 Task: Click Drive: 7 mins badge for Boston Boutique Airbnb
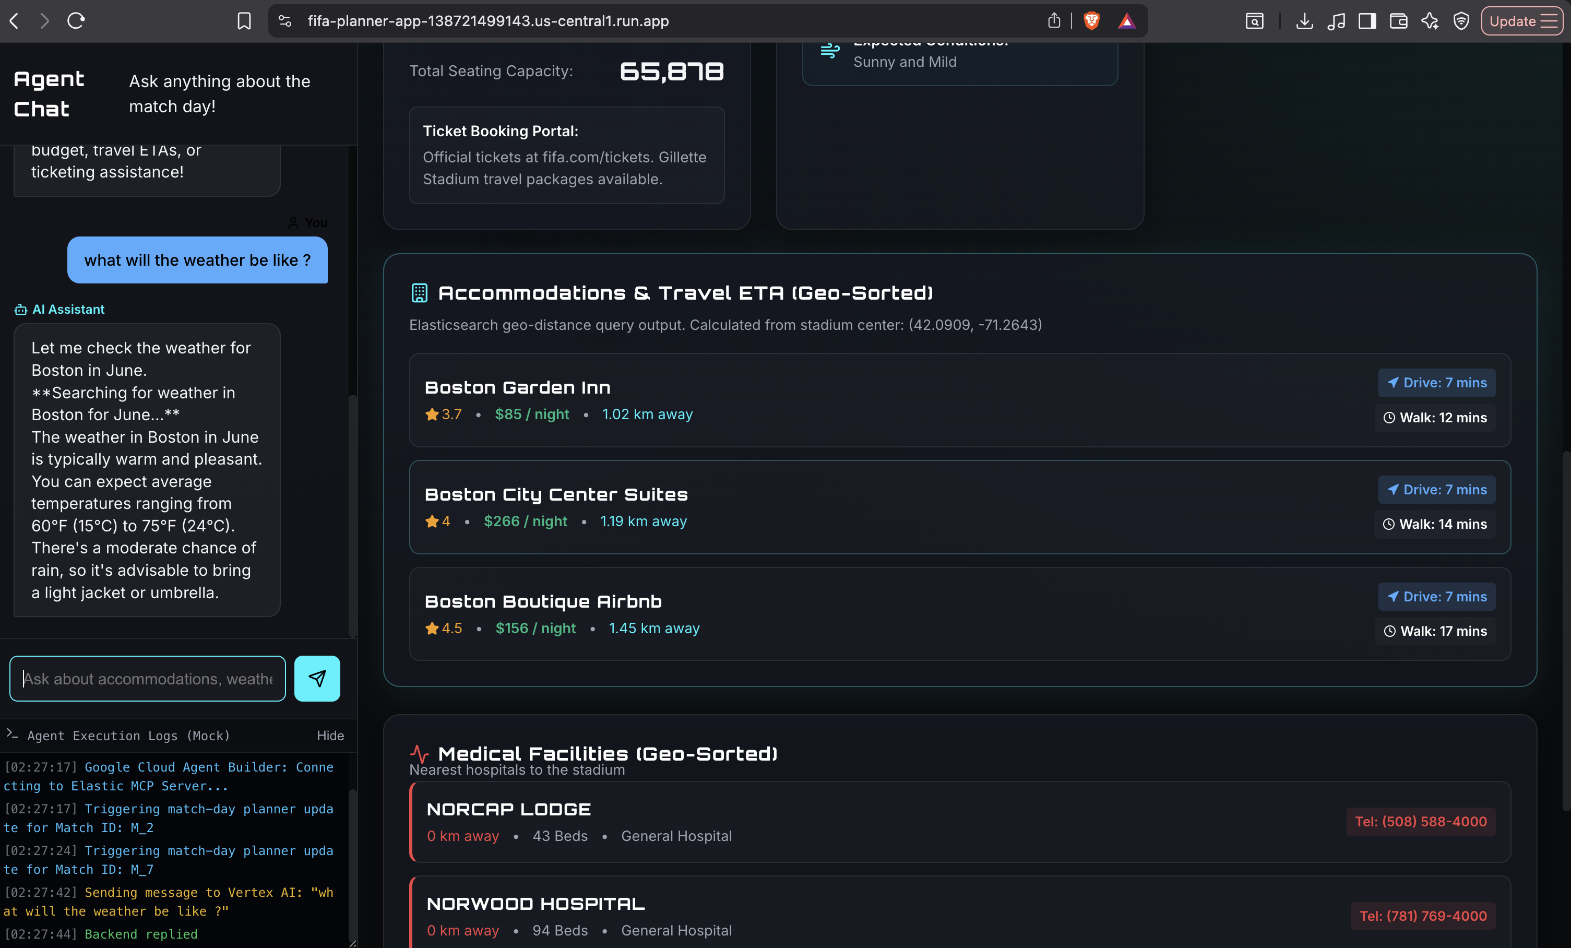1437,597
